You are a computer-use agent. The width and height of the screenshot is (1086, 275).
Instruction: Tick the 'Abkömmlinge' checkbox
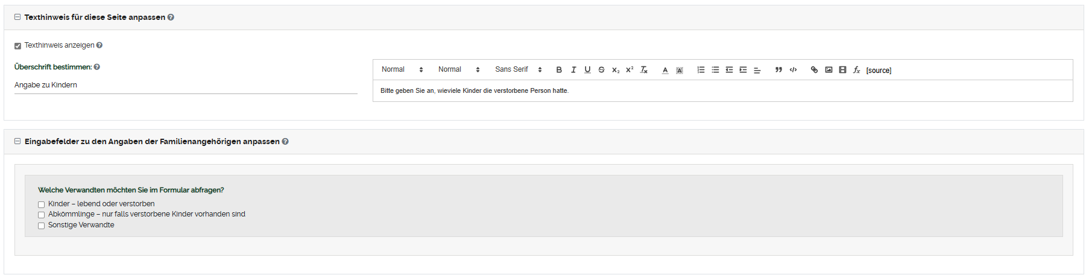point(42,215)
